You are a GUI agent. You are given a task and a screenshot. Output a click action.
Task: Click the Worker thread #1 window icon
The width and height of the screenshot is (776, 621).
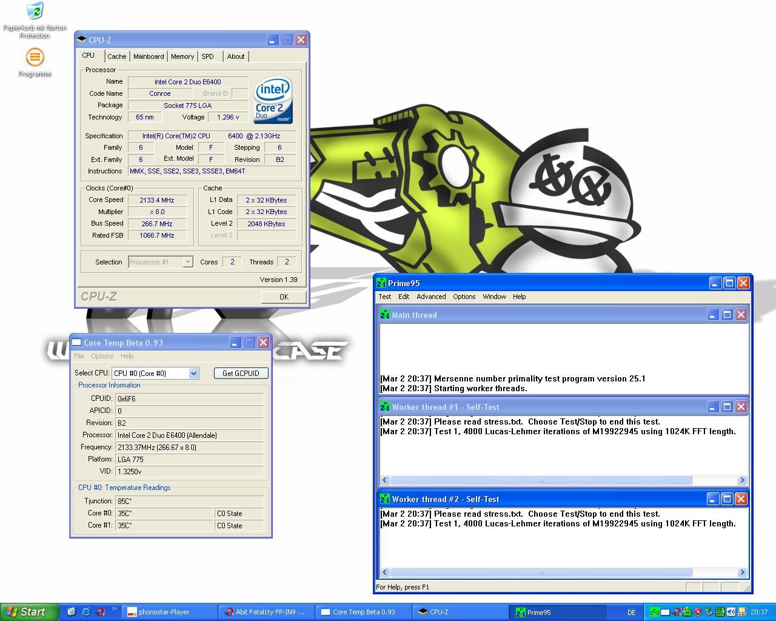(x=385, y=407)
